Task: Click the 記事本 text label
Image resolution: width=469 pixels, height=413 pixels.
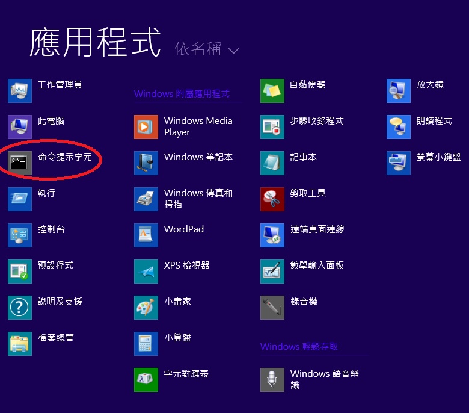Action: tap(303, 157)
